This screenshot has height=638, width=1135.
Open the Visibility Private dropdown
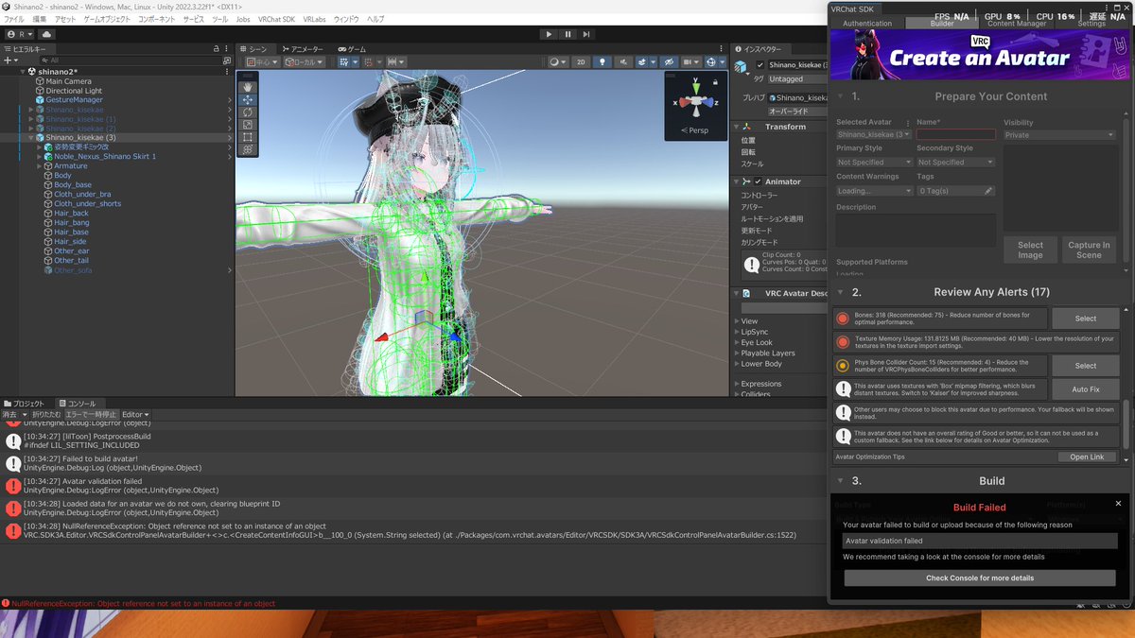(1059, 135)
